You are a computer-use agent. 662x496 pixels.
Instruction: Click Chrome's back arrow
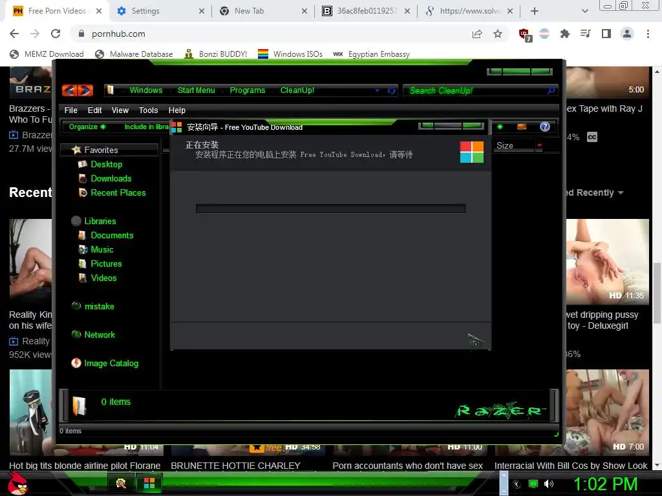coord(14,34)
